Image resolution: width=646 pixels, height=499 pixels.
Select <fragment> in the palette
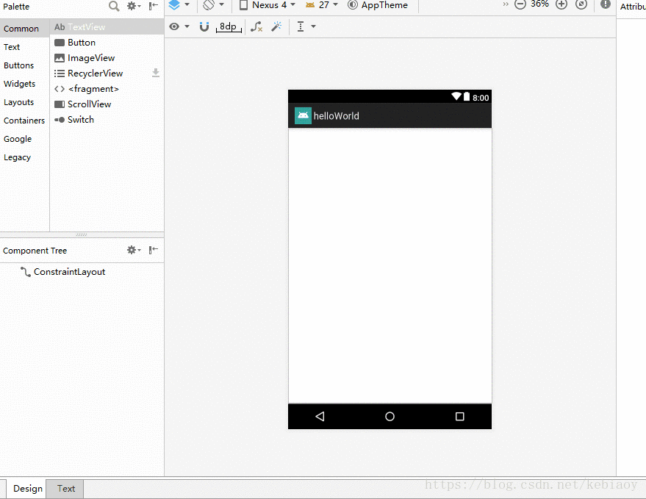pos(107,89)
